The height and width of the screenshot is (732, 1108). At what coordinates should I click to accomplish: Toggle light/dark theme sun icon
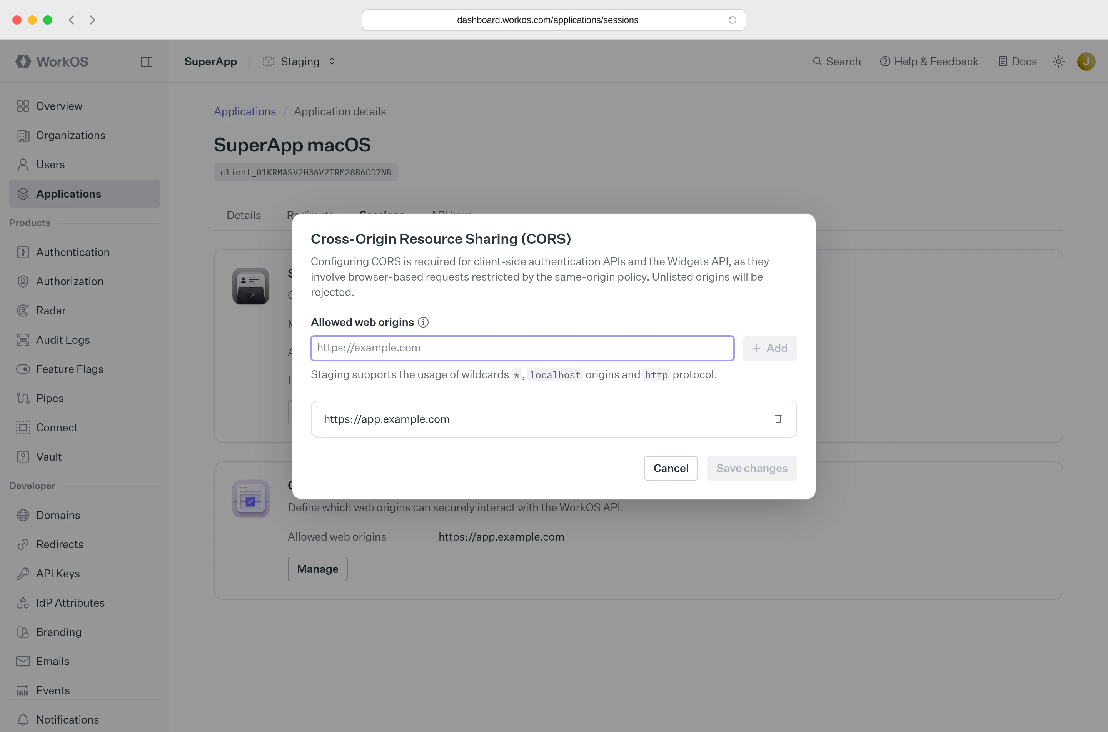pos(1058,62)
